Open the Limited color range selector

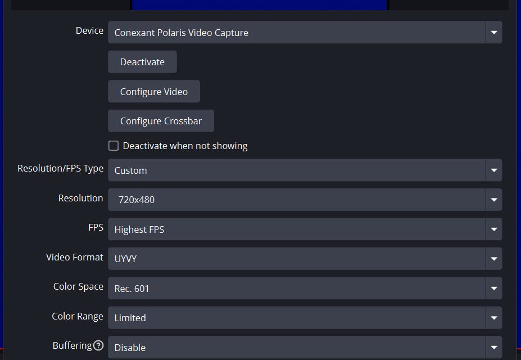[296, 318]
